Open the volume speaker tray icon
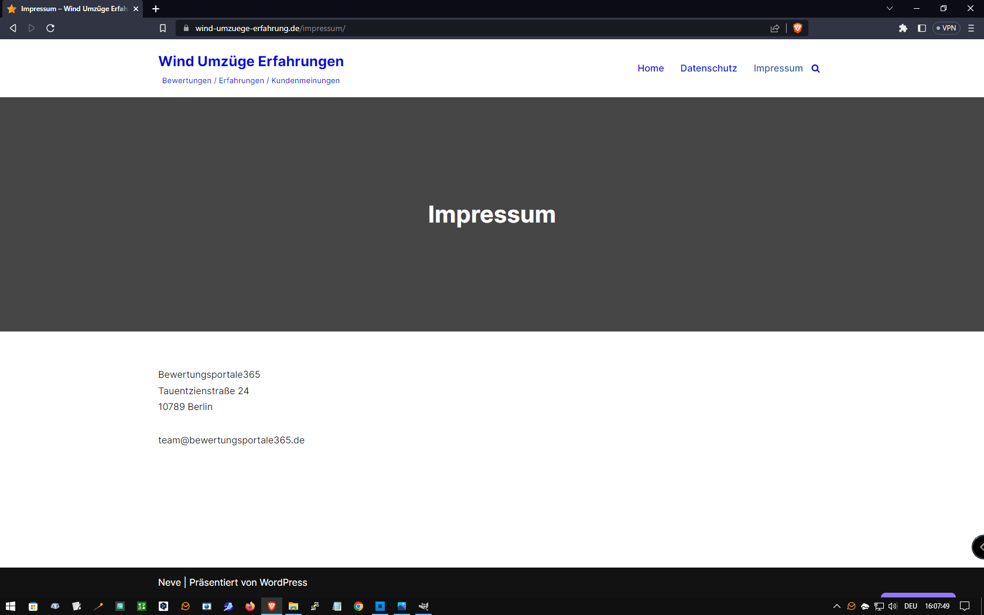984x615 pixels. point(893,606)
